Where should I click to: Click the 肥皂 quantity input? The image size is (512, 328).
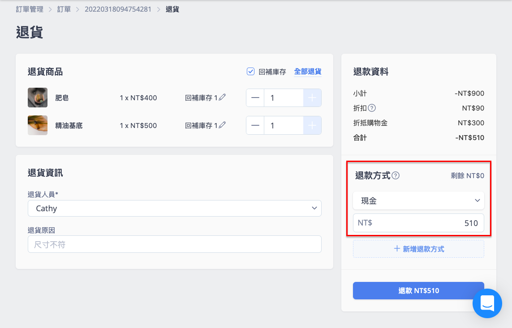284,98
